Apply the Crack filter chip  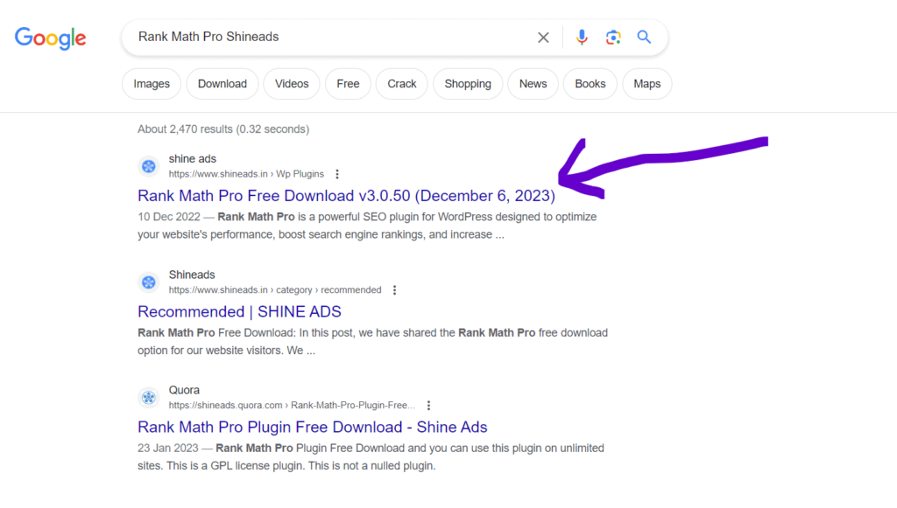pos(401,84)
